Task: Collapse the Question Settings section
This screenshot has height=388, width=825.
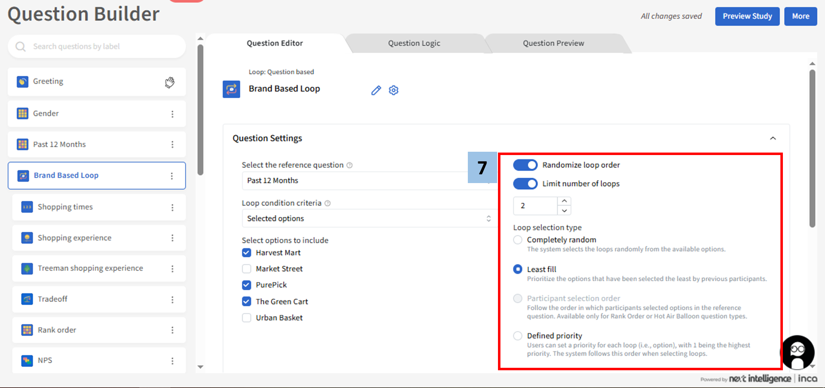Action: tap(773, 139)
